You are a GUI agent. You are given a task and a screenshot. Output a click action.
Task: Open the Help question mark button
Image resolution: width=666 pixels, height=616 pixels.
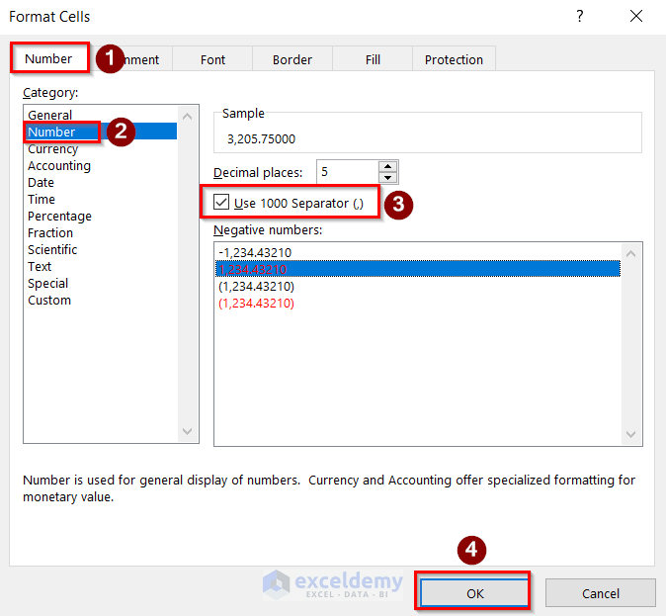[580, 16]
